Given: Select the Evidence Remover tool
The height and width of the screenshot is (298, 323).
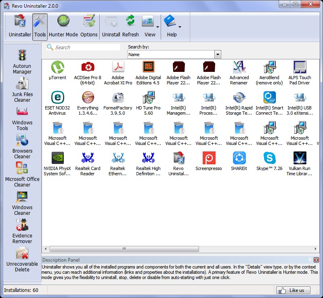Looking at the screenshot, I should [22, 231].
